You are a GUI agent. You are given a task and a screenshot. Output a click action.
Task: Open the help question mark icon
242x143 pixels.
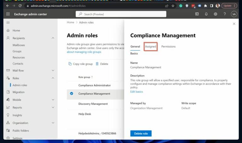(225, 14)
